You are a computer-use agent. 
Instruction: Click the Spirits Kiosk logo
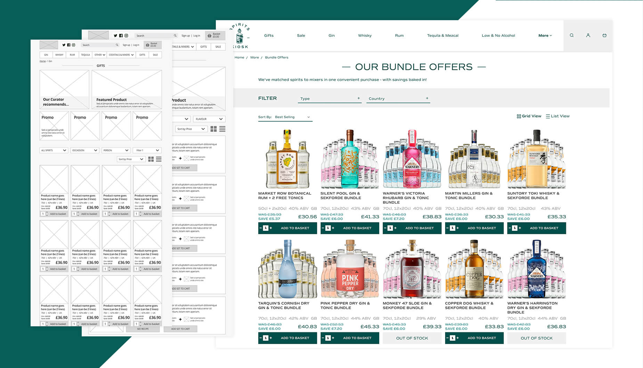click(x=241, y=36)
